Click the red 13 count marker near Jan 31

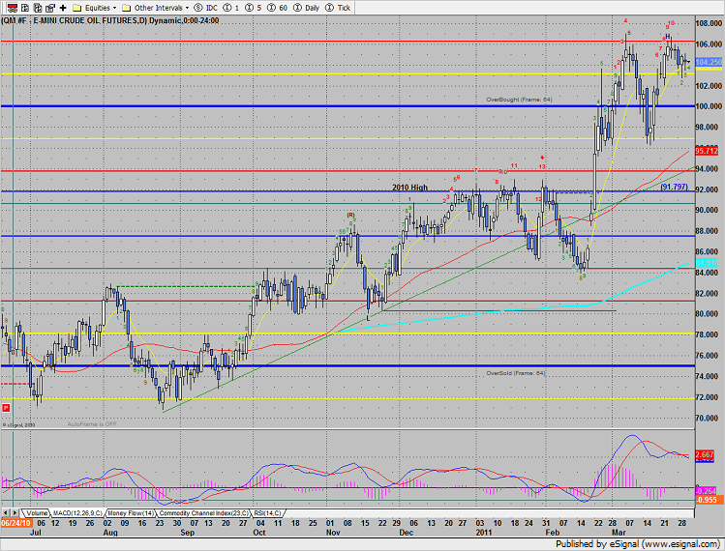pos(542,166)
